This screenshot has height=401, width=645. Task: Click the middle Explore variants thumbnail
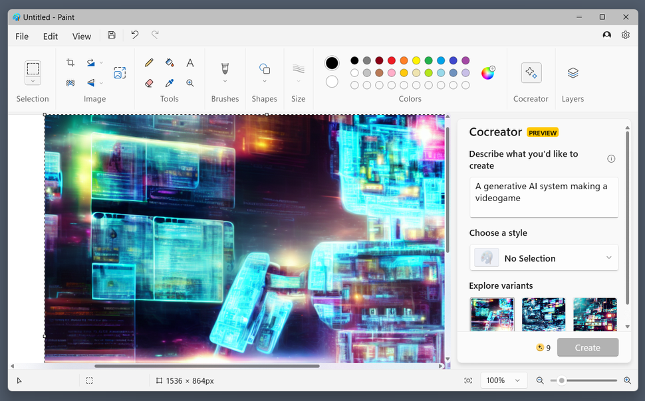pos(543,314)
